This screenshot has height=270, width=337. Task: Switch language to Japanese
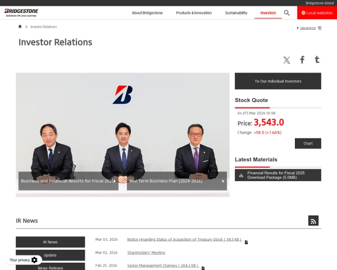[308, 28]
